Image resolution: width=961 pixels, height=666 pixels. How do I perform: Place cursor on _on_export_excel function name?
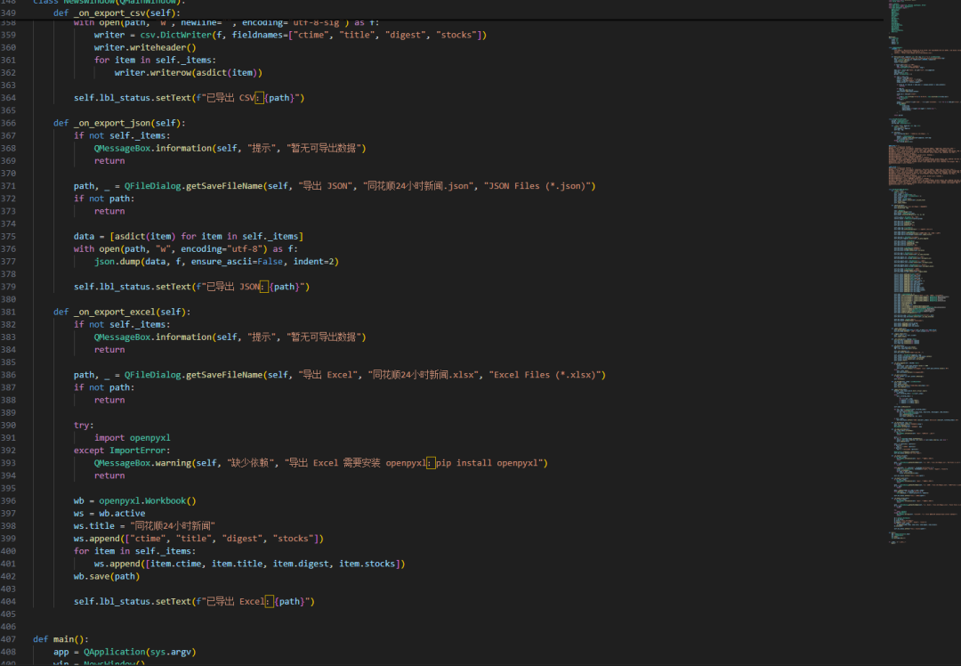pos(113,312)
